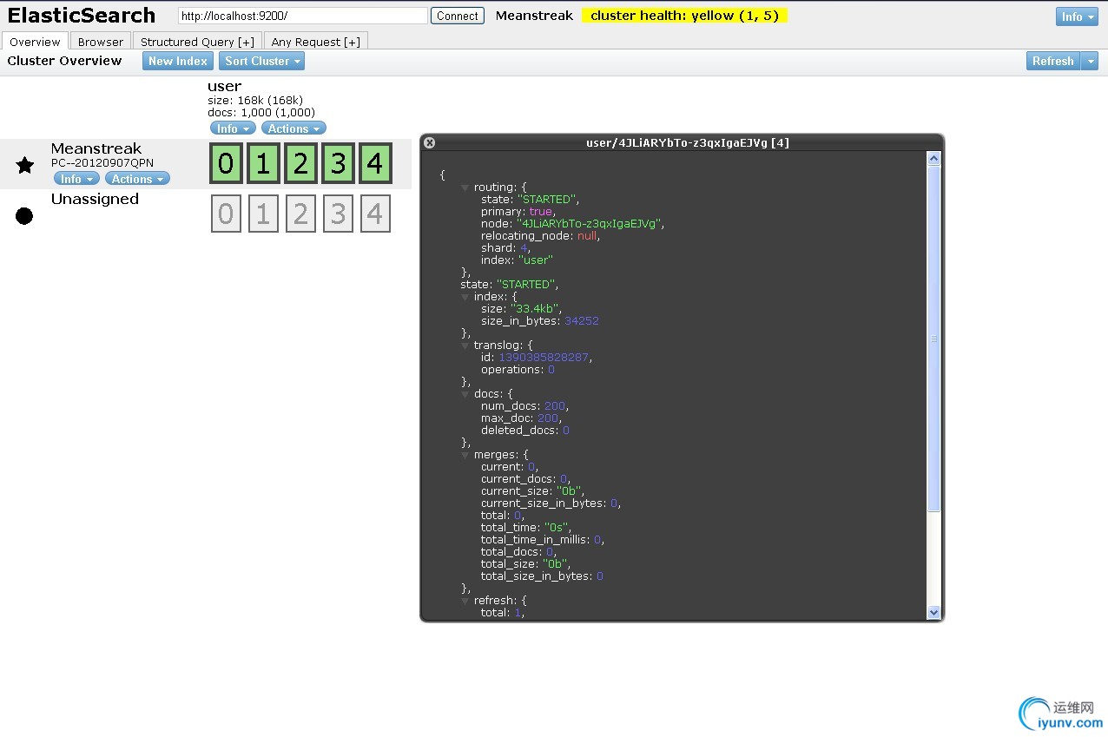Switch to the Overview tab
1108x737 pixels.
pyautogui.click(x=35, y=42)
